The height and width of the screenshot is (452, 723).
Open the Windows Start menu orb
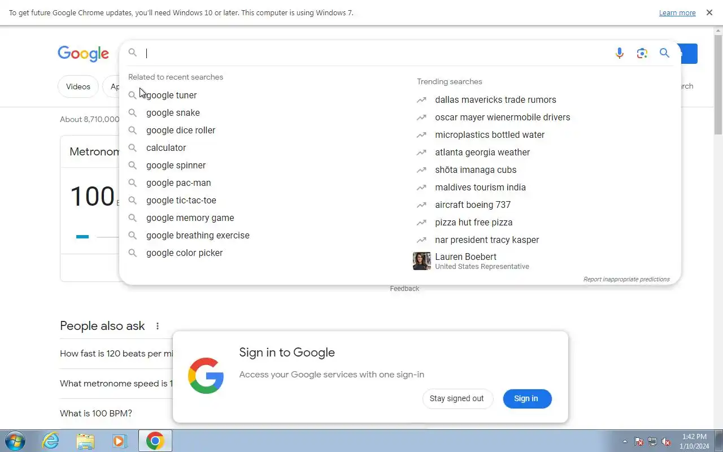pos(15,441)
